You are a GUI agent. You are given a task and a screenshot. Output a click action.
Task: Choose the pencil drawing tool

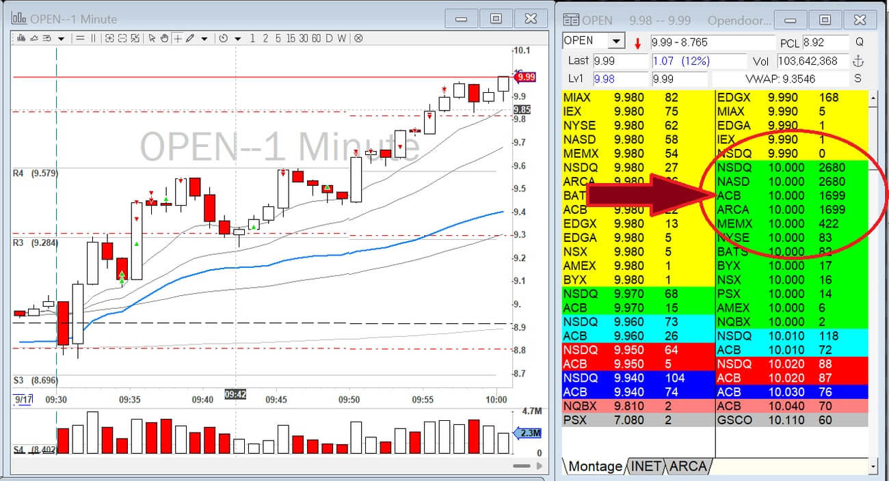click(x=190, y=38)
